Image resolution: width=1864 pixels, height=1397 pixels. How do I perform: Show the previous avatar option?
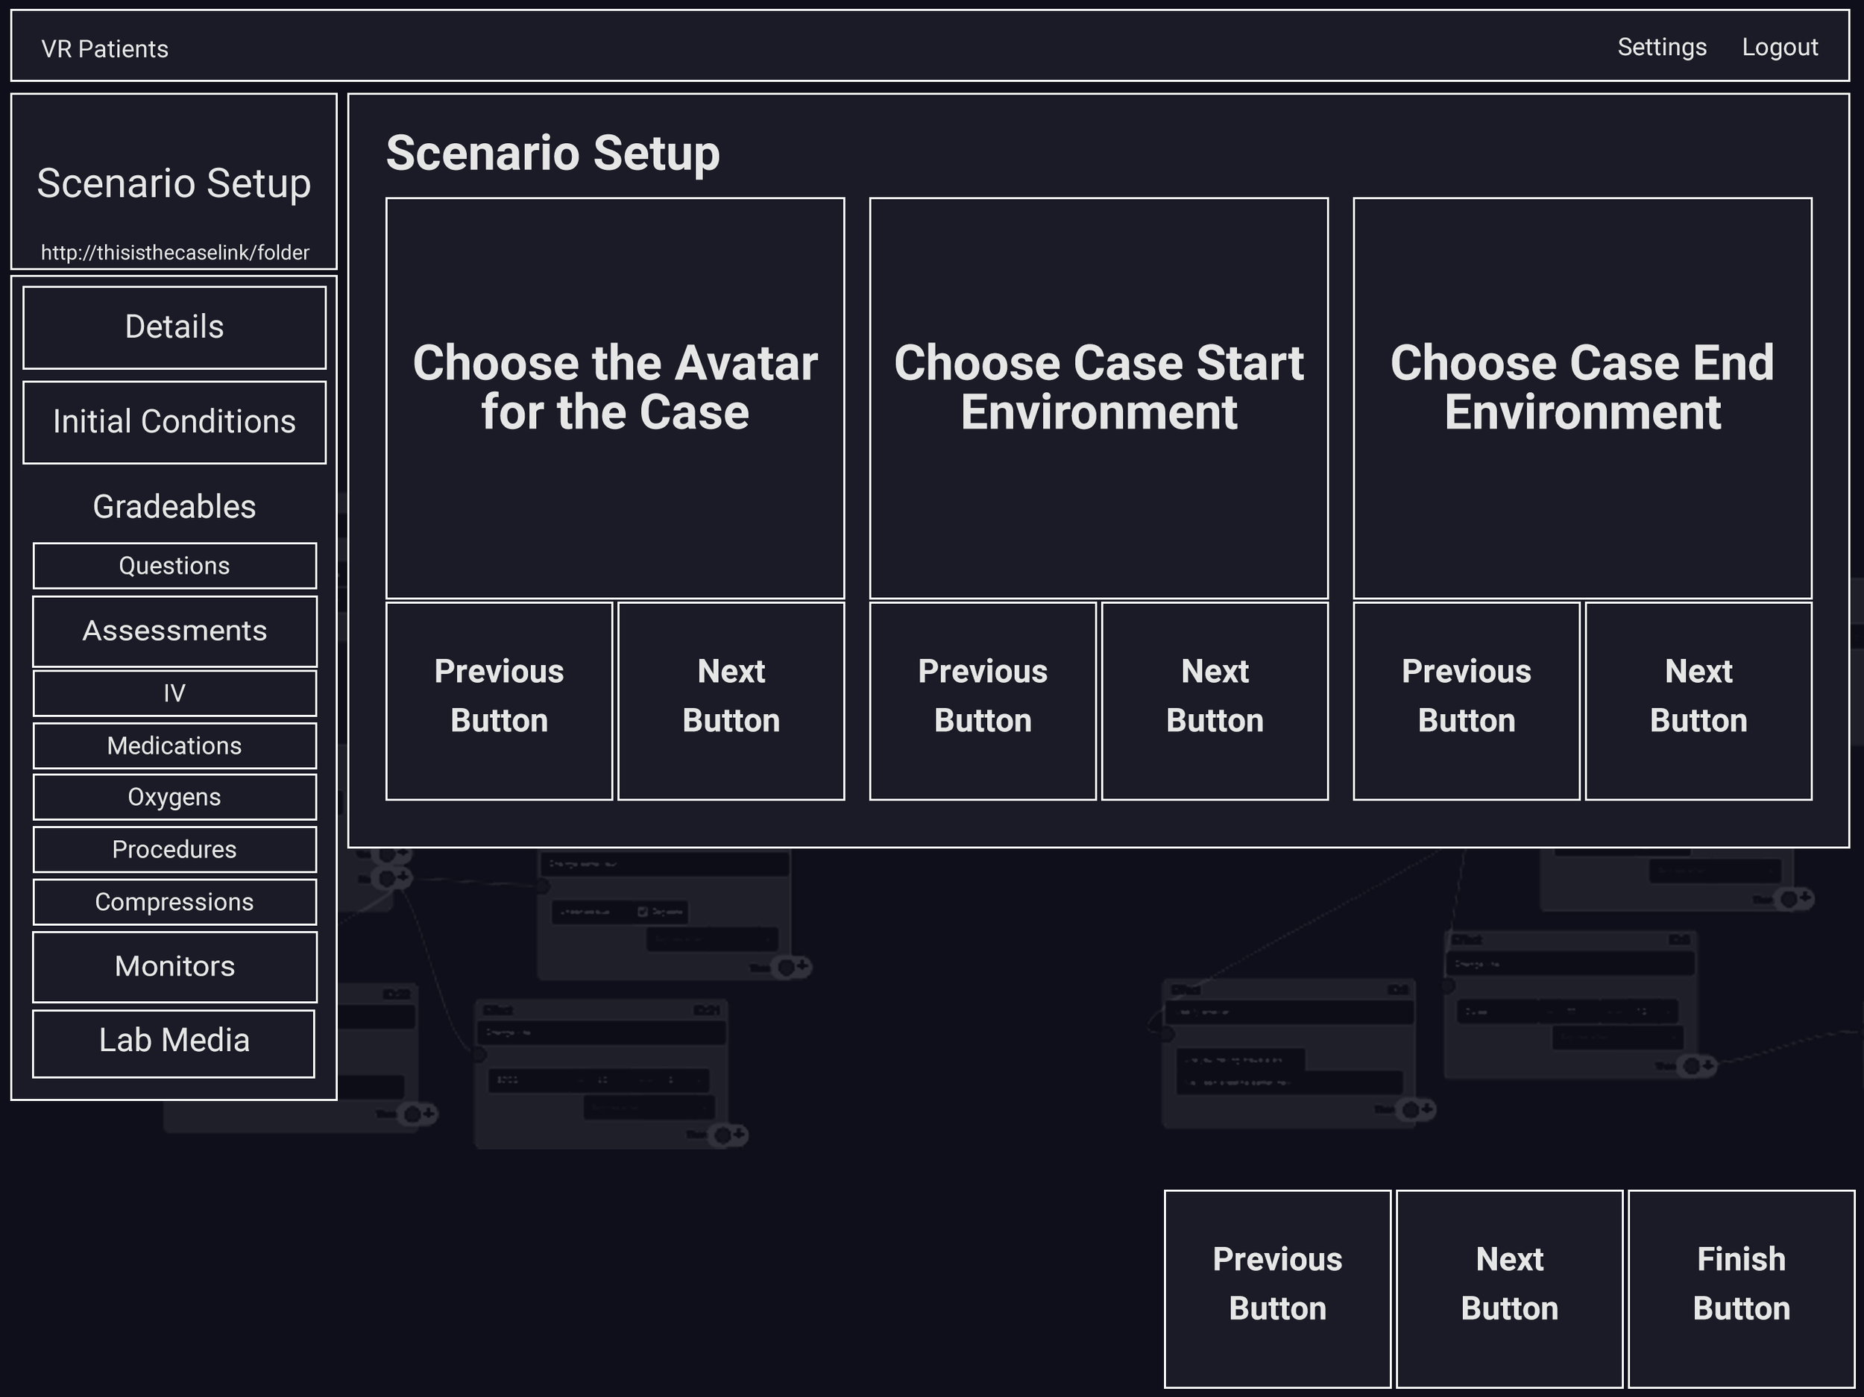tap(499, 699)
